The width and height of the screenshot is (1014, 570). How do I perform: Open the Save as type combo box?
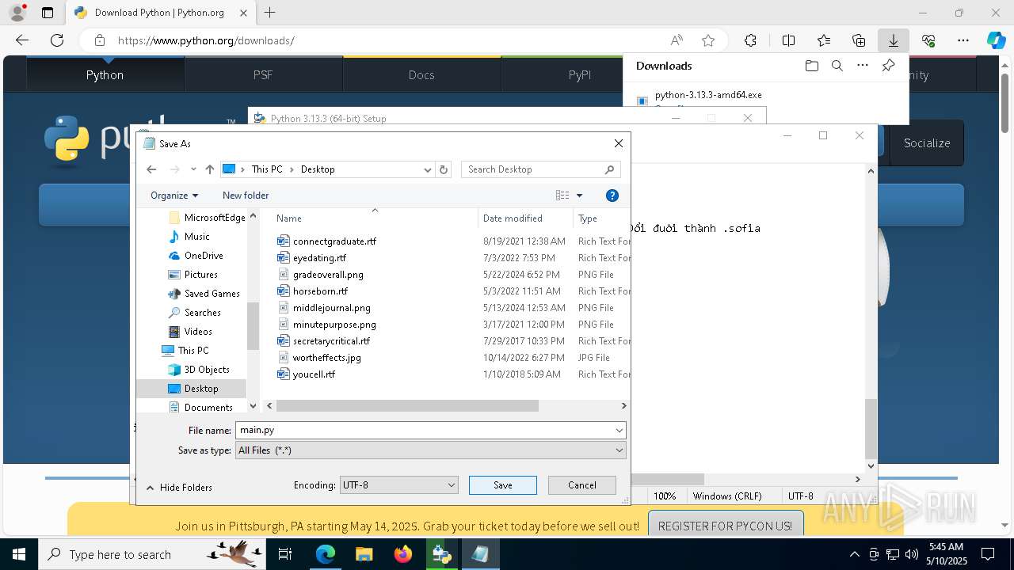pos(431,450)
